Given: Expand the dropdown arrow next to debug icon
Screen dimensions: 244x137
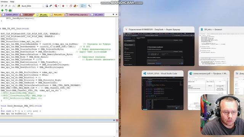Looking at the screenshot, I should pos(59,6).
